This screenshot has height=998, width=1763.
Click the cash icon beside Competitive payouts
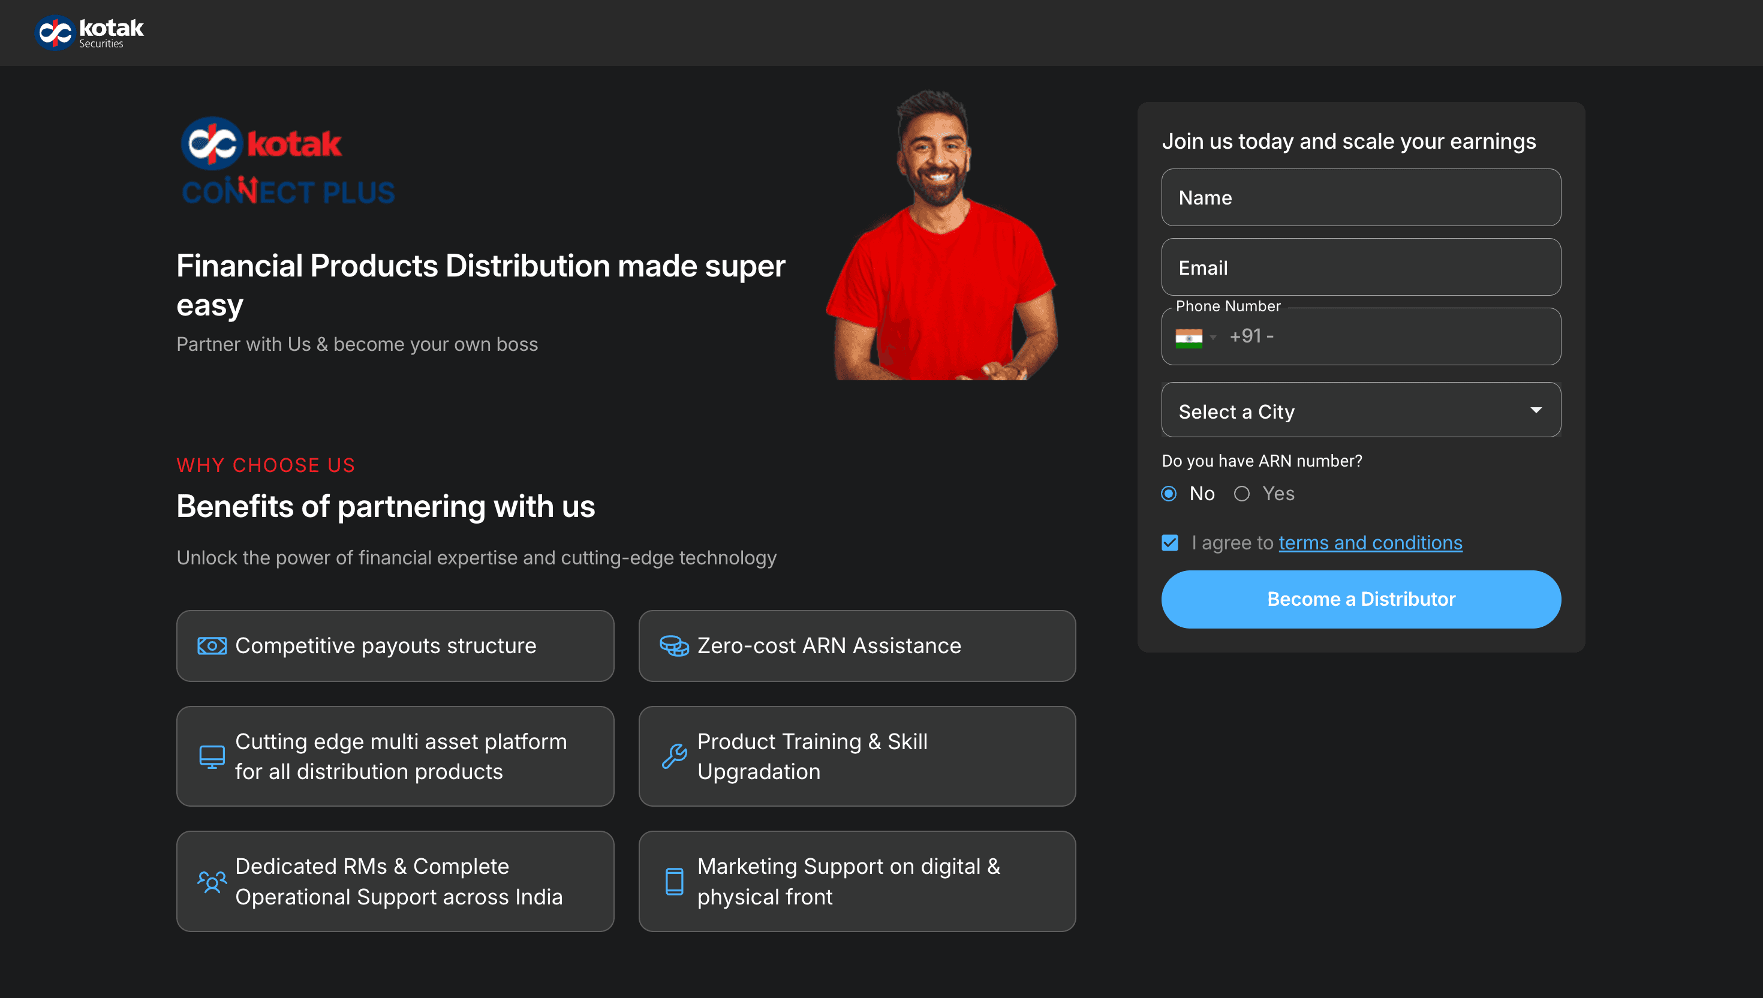tap(212, 646)
